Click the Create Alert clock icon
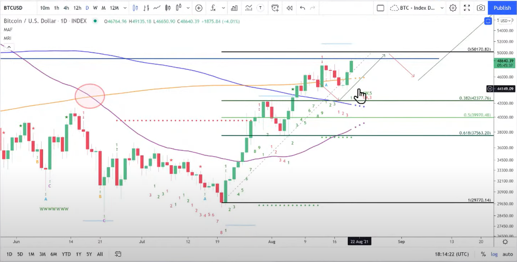Viewport: 517px width, 262px height. (x=275, y=8)
